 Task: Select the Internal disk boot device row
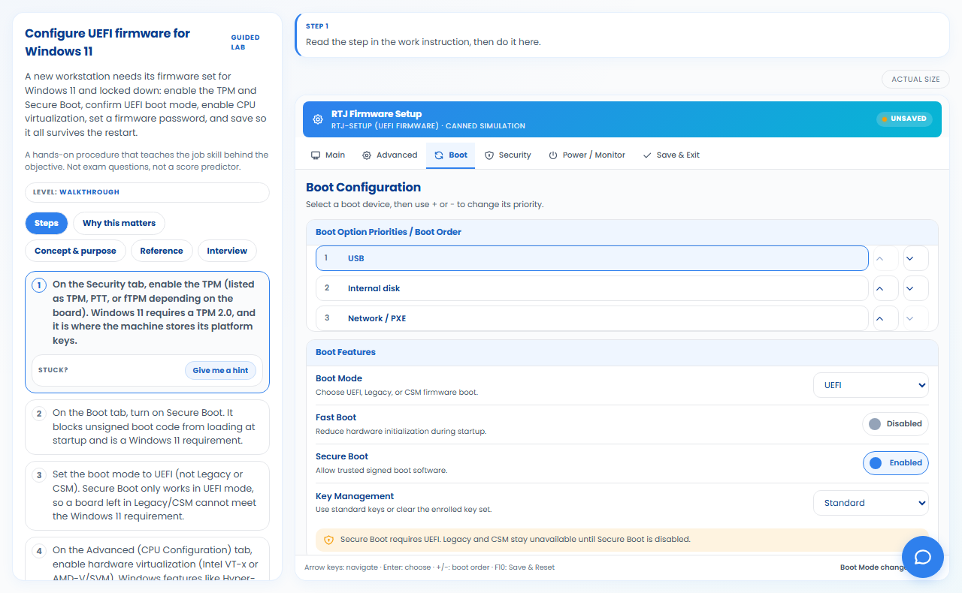592,288
